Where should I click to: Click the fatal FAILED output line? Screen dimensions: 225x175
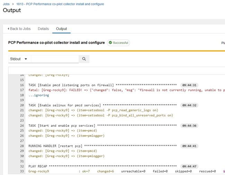coord(127,90)
